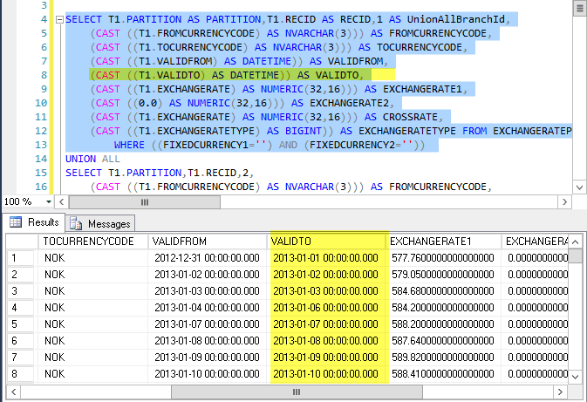The height and width of the screenshot is (402, 587).
Task: Switch to the Messages tab
Action: coord(100,224)
